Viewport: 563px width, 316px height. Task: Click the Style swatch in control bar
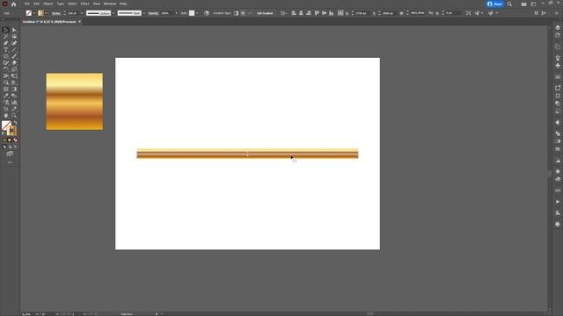point(192,13)
